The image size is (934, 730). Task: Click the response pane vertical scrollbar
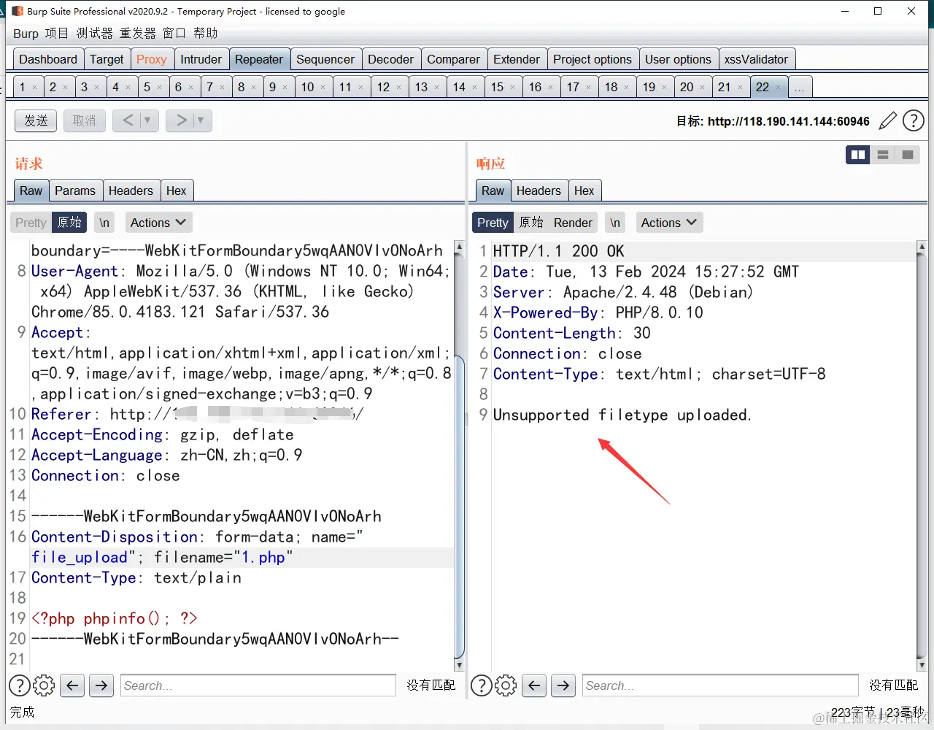click(x=922, y=456)
